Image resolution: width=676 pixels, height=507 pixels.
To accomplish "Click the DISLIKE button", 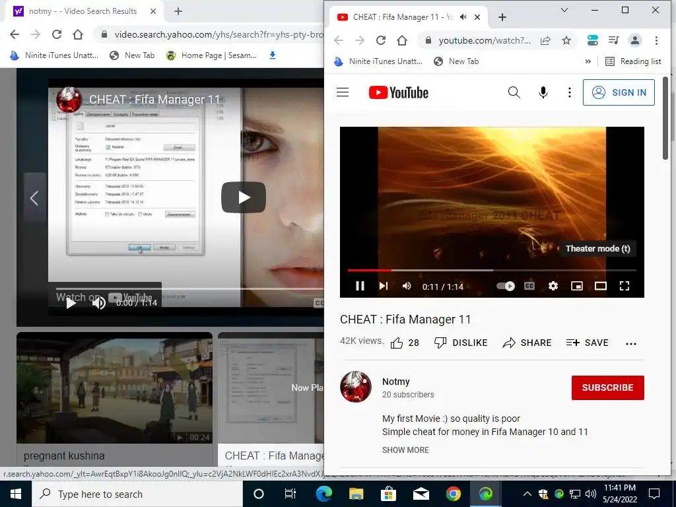I will tap(461, 343).
